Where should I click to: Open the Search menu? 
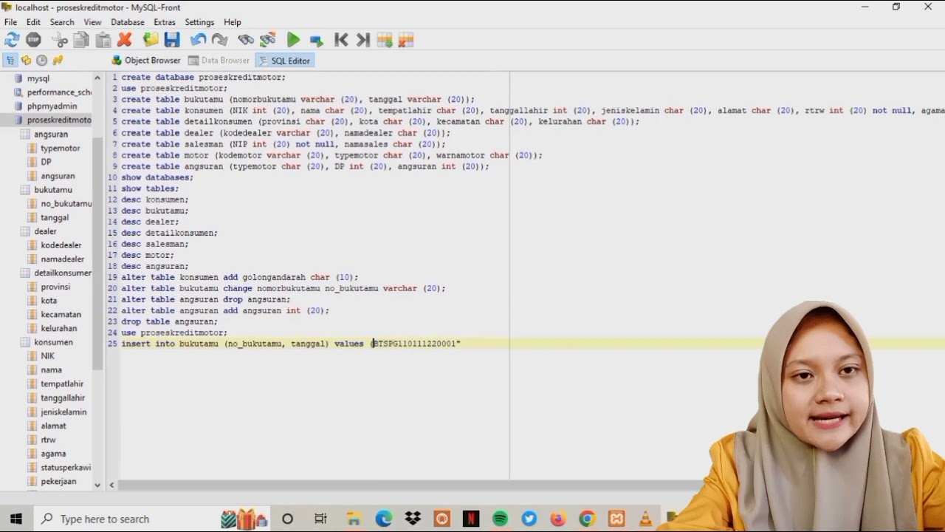[62, 22]
